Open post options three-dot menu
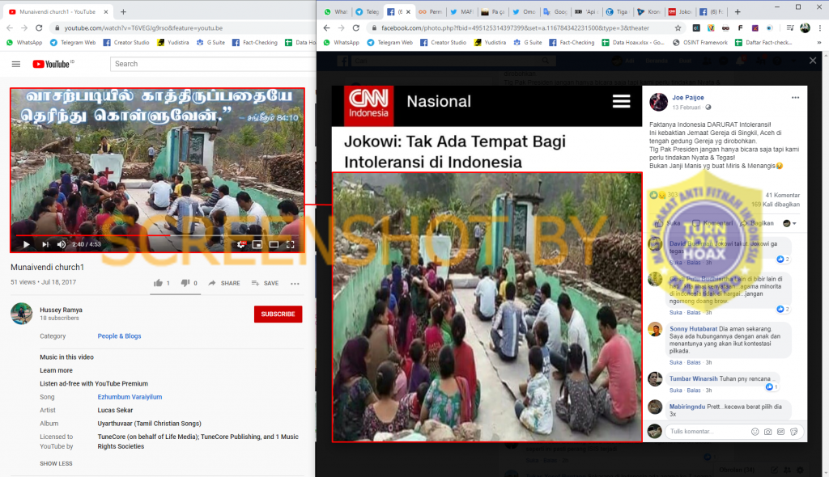 click(x=795, y=98)
